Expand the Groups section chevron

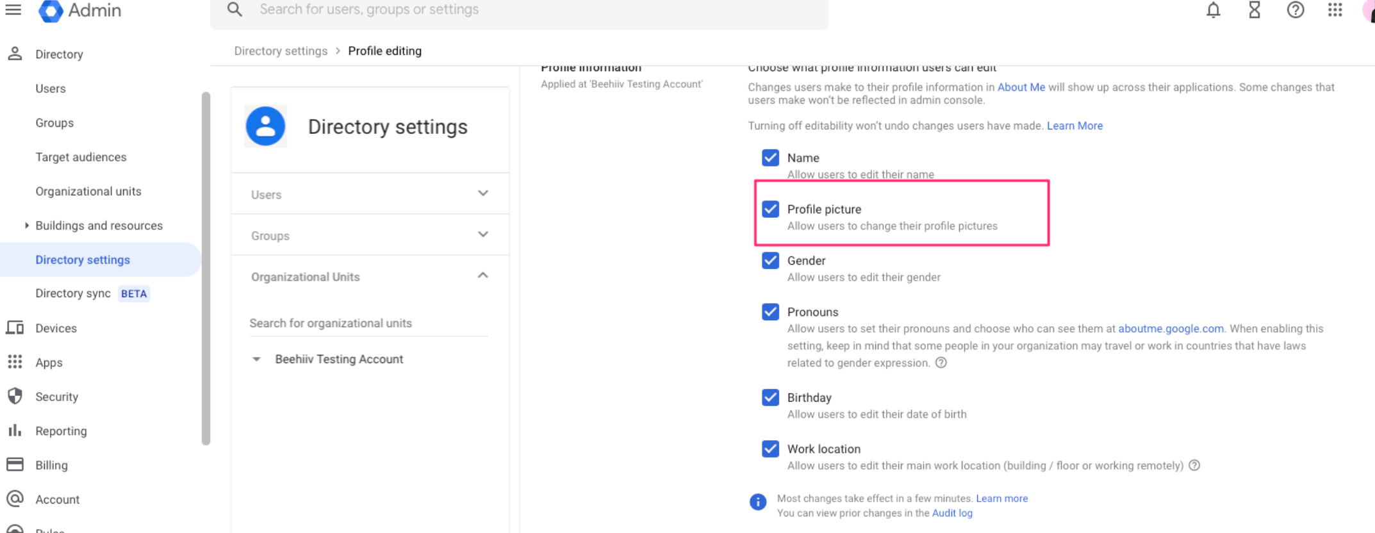pos(483,234)
